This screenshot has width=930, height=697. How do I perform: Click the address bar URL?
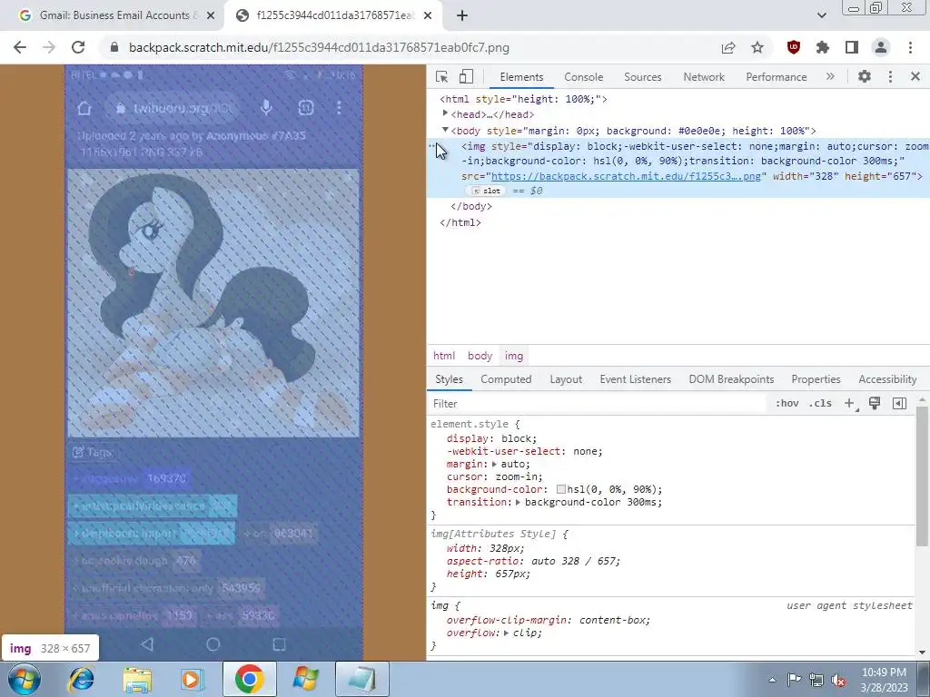[x=319, y=47]
